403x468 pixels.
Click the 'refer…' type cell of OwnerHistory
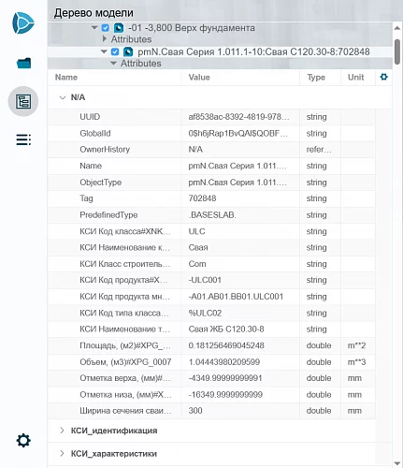319,150
